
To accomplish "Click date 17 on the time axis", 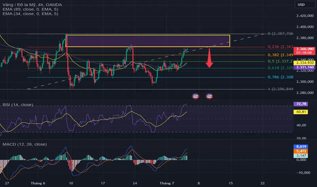I will point(103,183).
